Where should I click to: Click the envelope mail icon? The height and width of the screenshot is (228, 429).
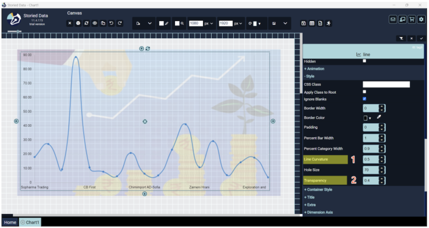coord(393,19)
